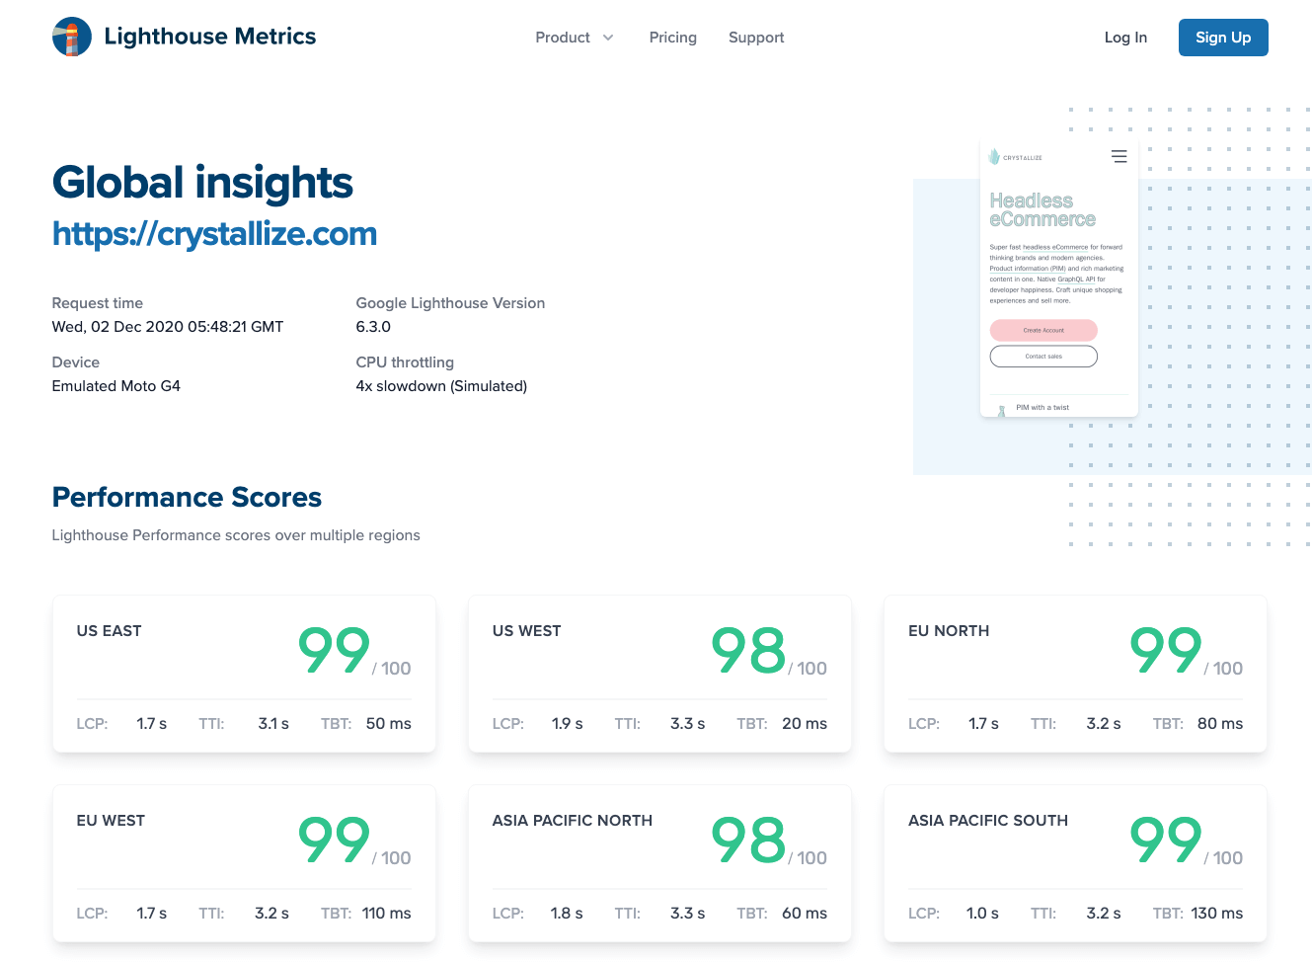Open the EU NORTH region card
Viewport: 1312px width, 962px height.
(1076, 674)
